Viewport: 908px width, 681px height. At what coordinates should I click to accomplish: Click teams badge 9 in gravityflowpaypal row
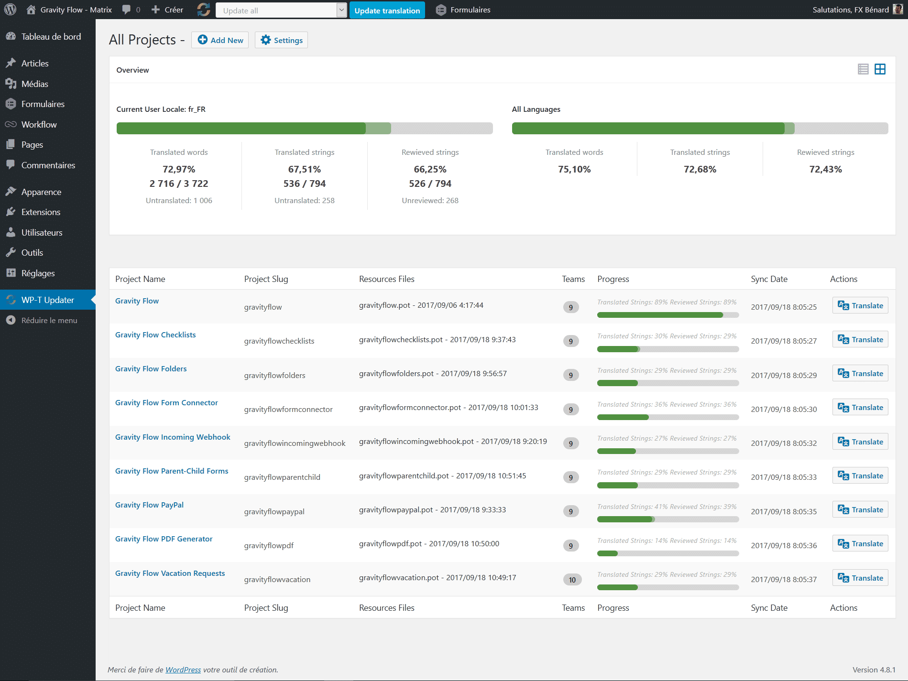(x=570, y=511)
